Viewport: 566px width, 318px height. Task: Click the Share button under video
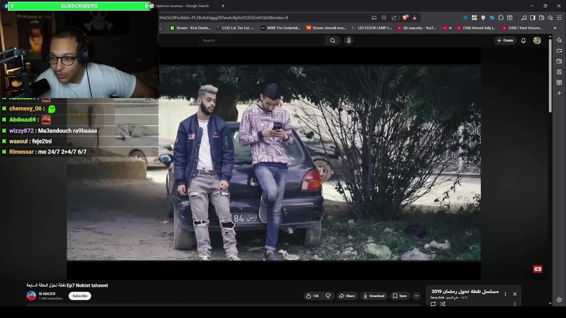click(347, 296)
